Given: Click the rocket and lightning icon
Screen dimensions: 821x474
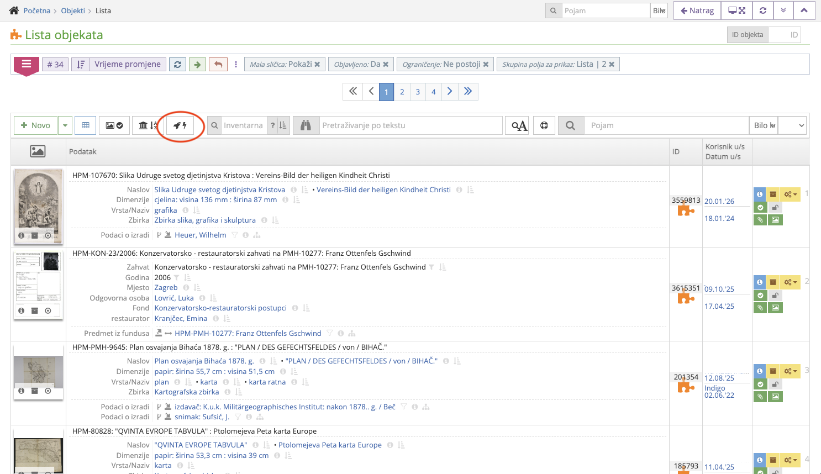Looking at the screenshot, I should 180,125.
